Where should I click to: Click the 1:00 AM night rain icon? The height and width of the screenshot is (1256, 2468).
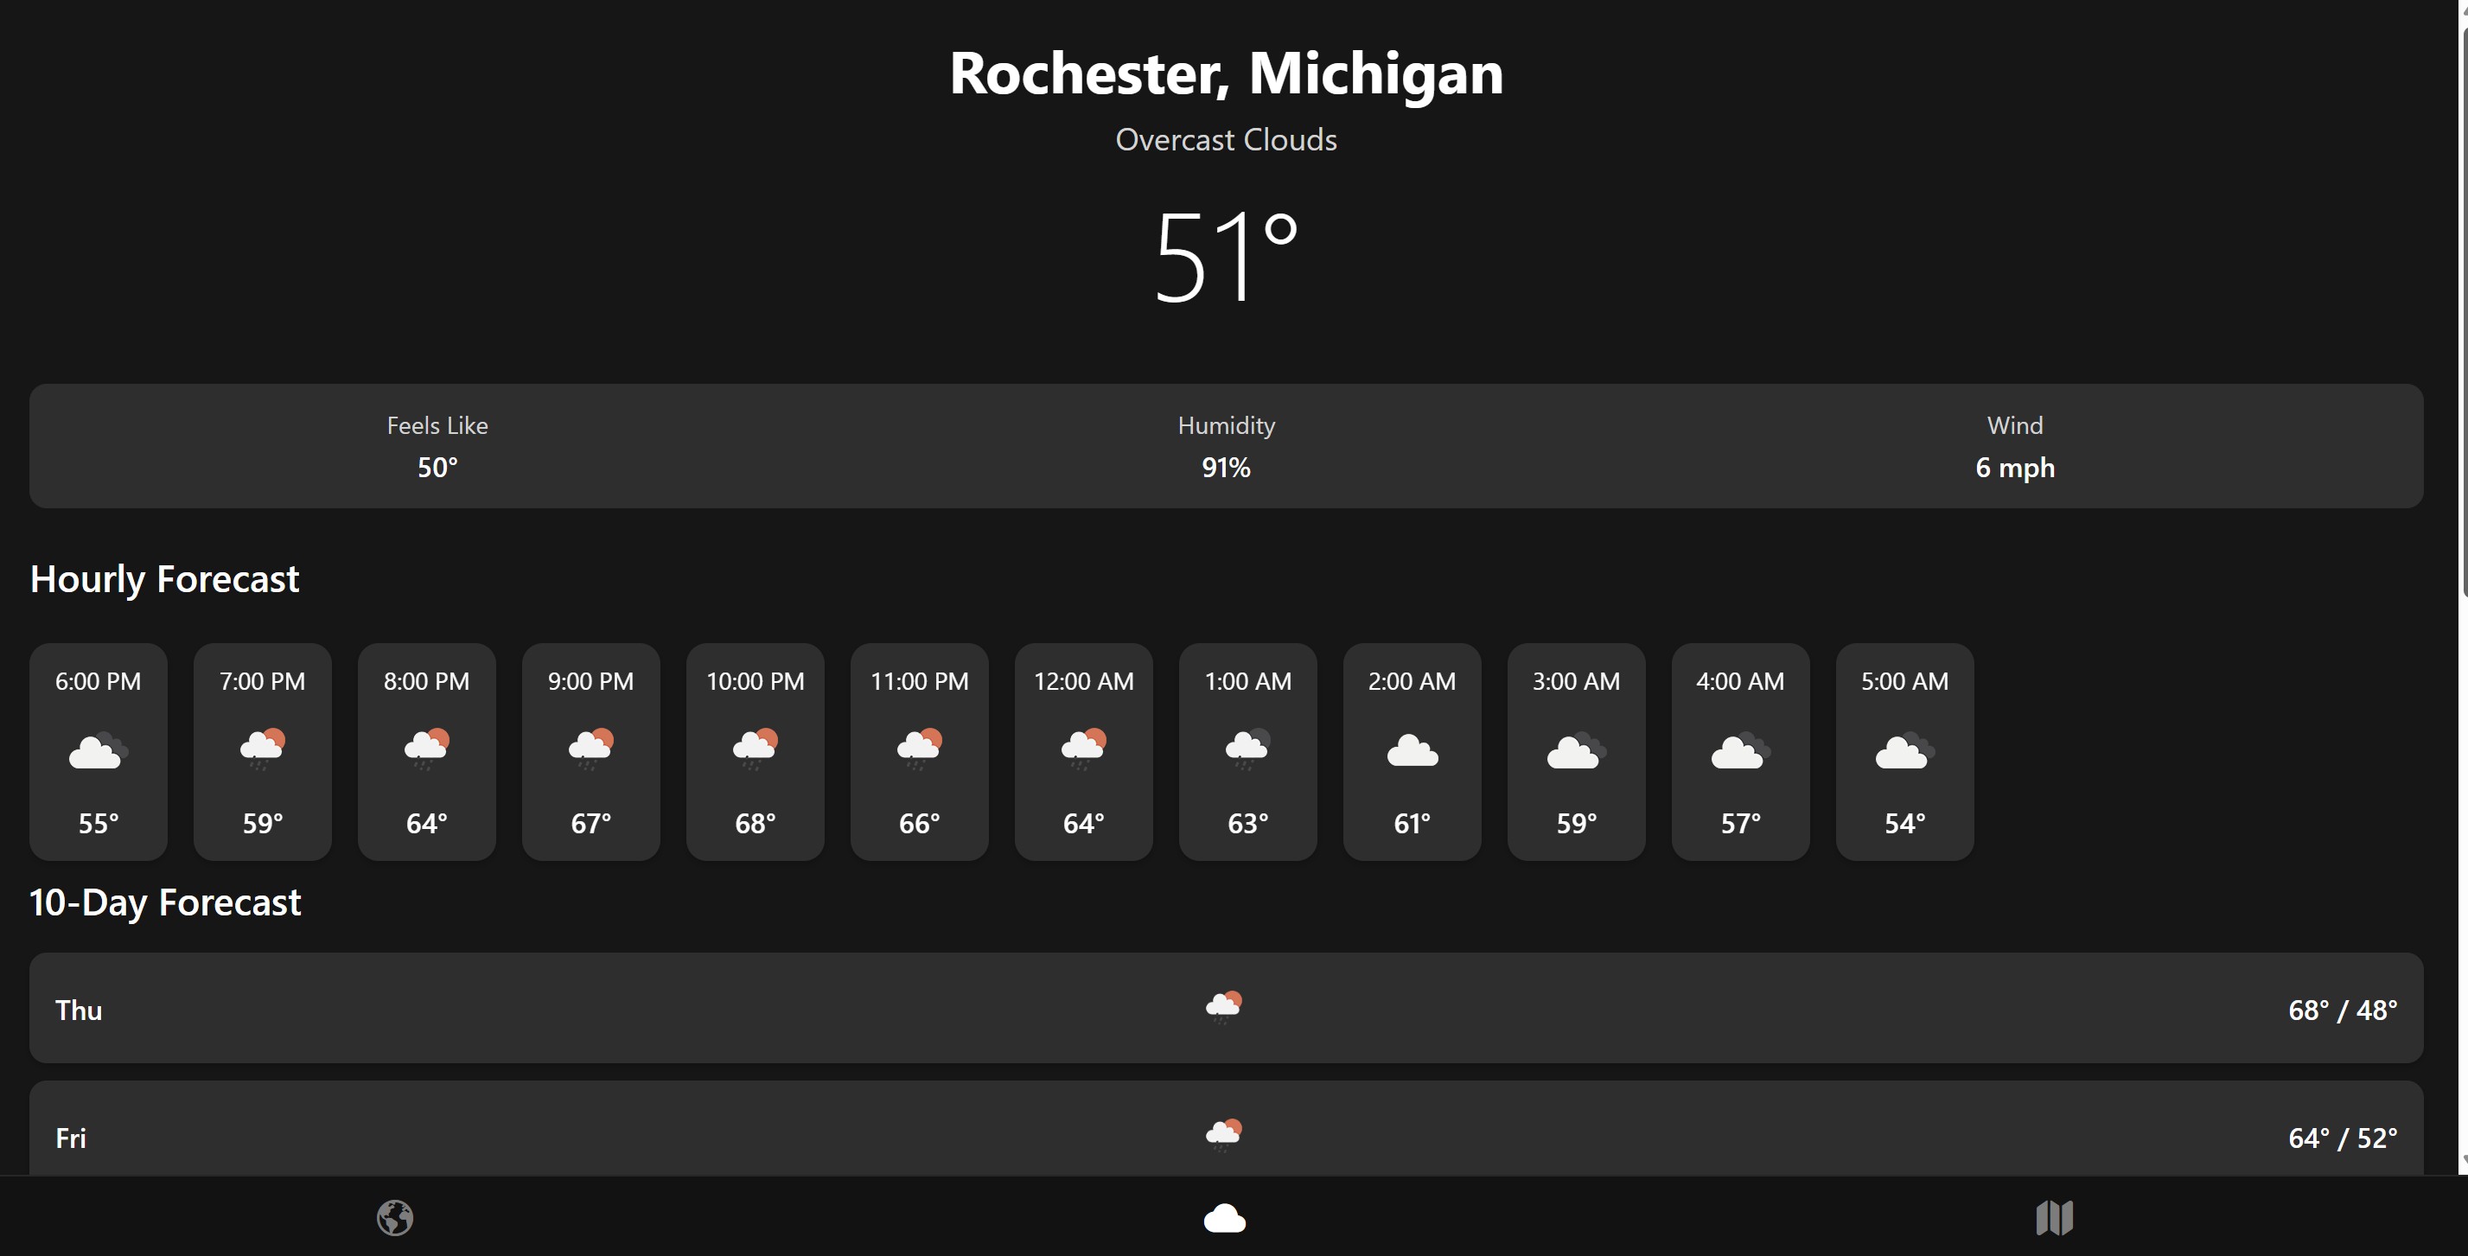point(1248,749)
